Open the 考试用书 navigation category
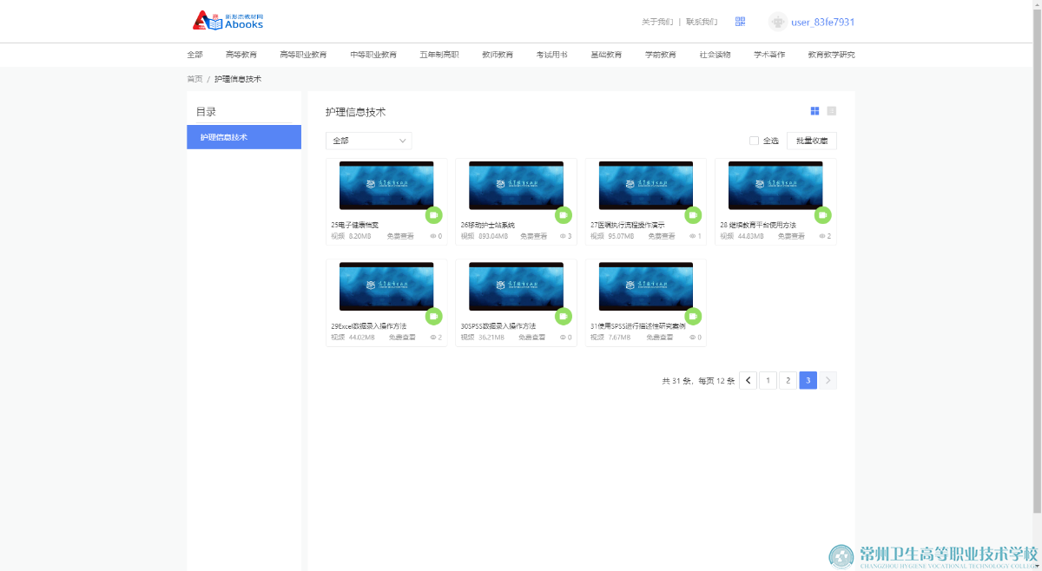Image resolution: width=1042 pixels, height=571 pixels. (x=551, y=55)
